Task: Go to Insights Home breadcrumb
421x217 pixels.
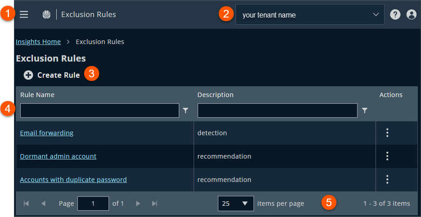Action: tap(38, 42)
